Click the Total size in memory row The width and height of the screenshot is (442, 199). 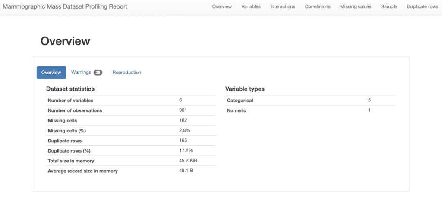point(131,161)
